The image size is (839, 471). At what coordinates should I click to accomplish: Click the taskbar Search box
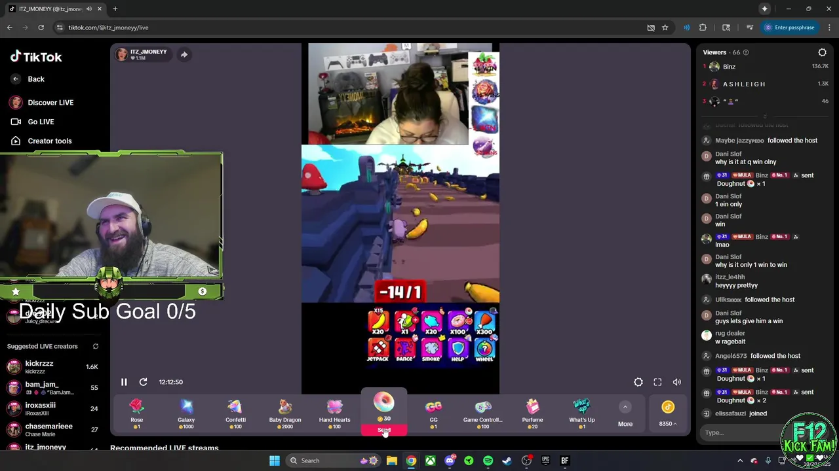tap(333, 461)
